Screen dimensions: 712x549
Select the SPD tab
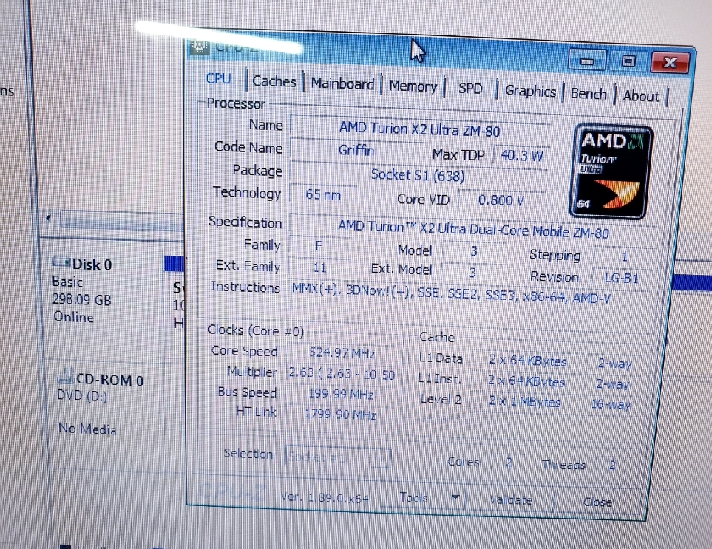click(470, 87)
